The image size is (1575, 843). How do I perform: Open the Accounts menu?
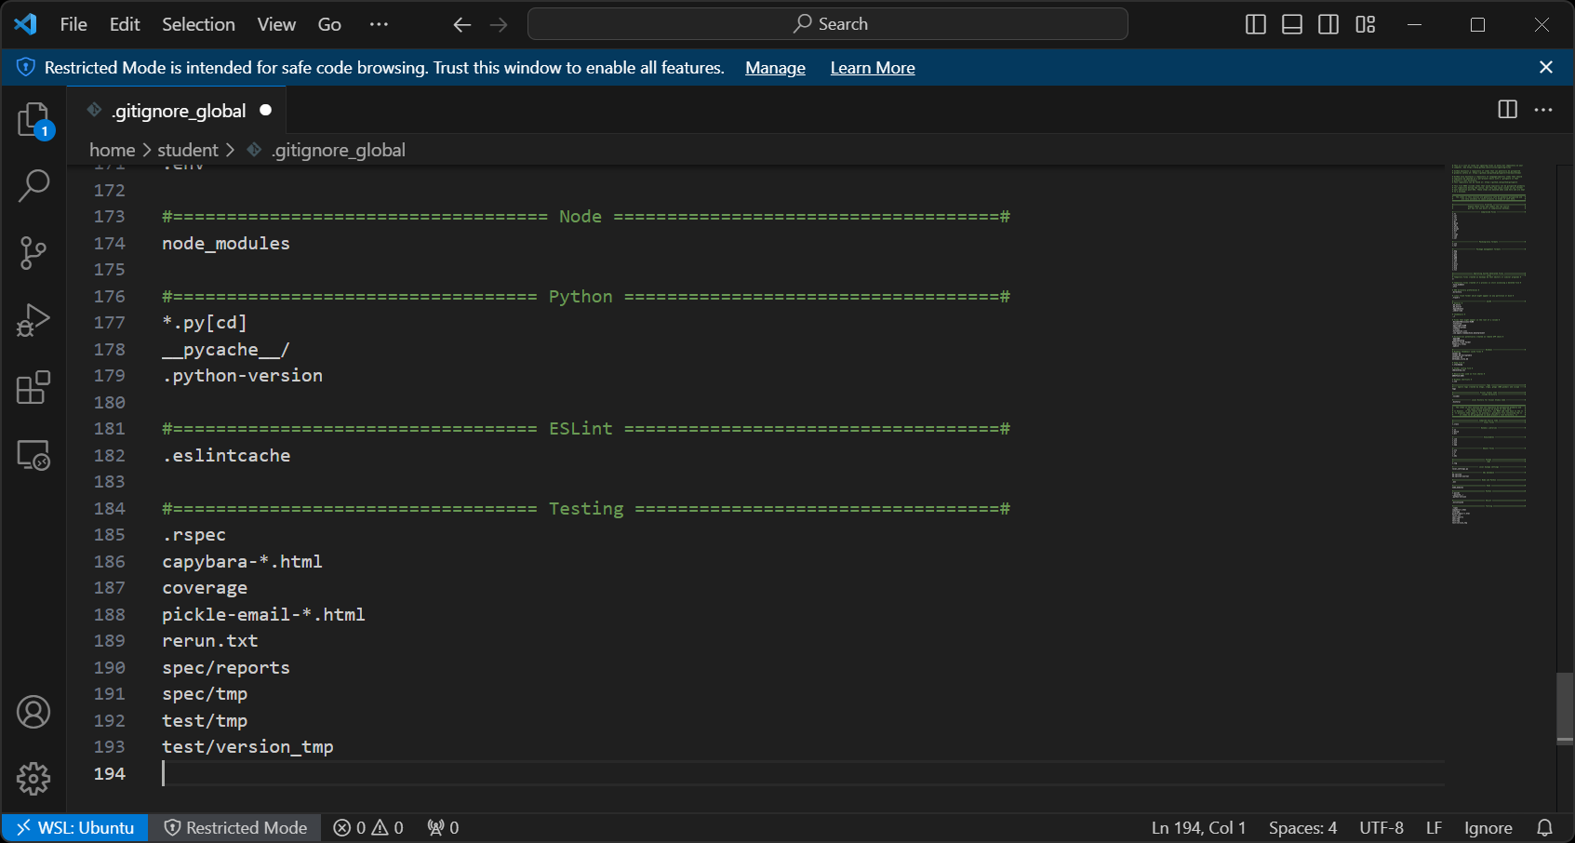(33, 711)
